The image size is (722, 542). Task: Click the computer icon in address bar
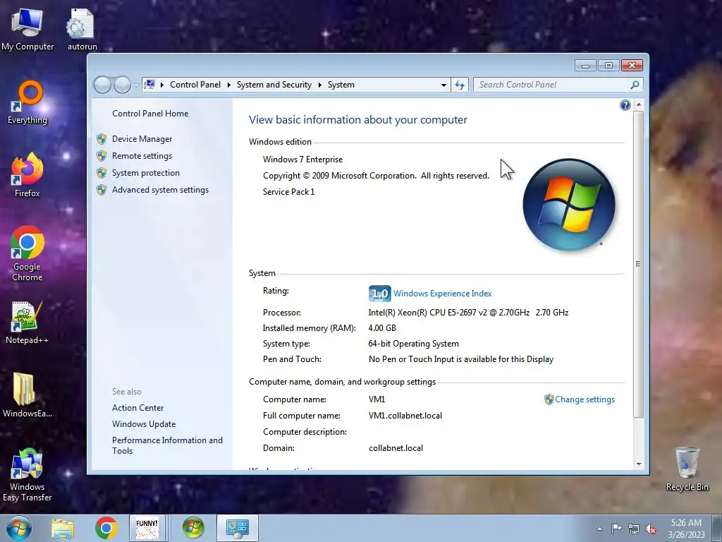tap(149, 85)
